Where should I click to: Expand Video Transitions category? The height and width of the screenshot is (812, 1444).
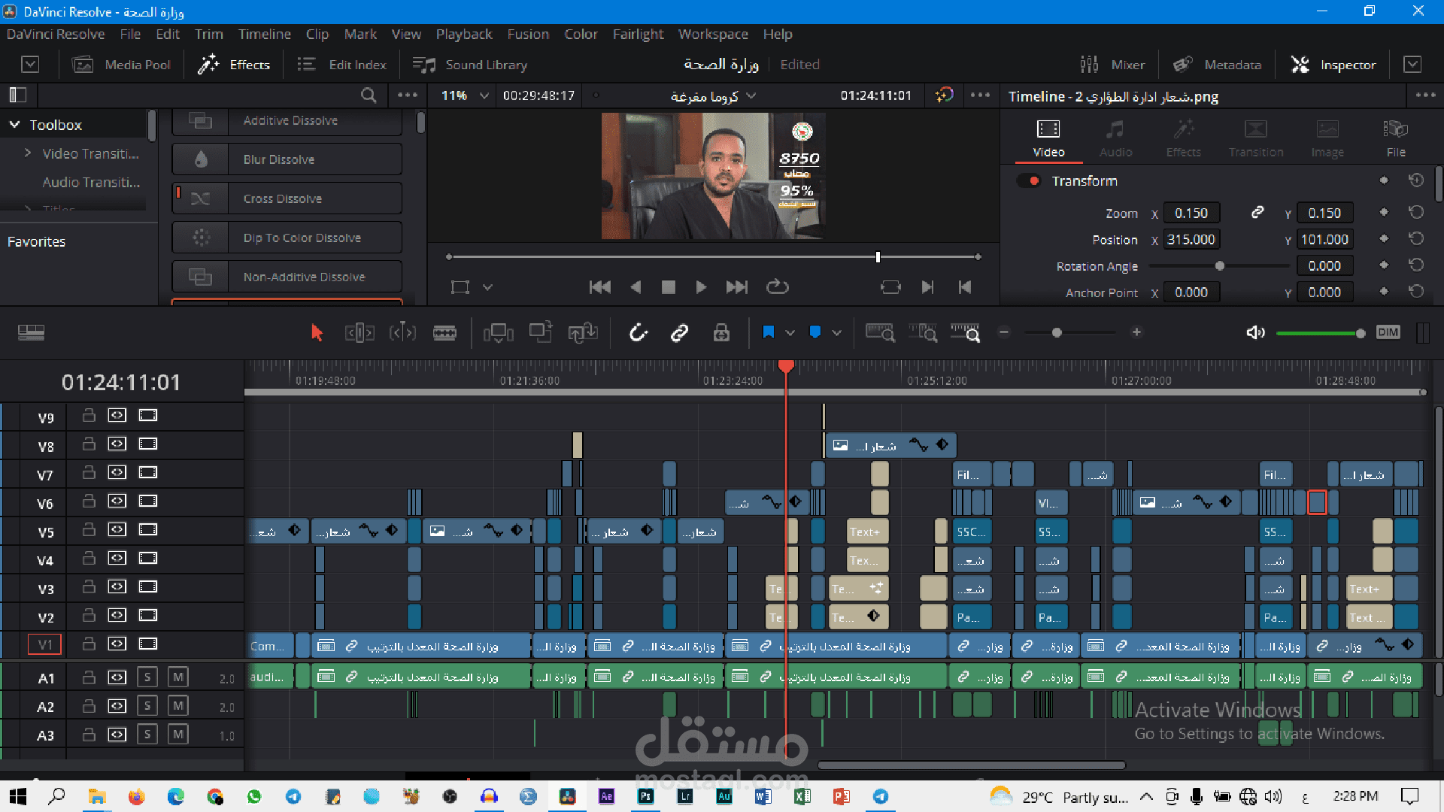[28, 153]
